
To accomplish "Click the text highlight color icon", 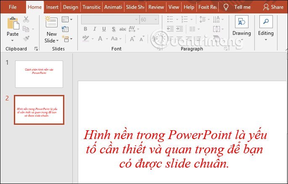I will [86, 39].
